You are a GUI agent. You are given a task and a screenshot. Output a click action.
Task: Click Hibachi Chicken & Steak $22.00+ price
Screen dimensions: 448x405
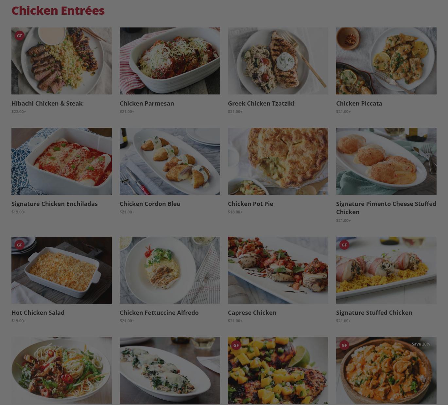(19, 111)
